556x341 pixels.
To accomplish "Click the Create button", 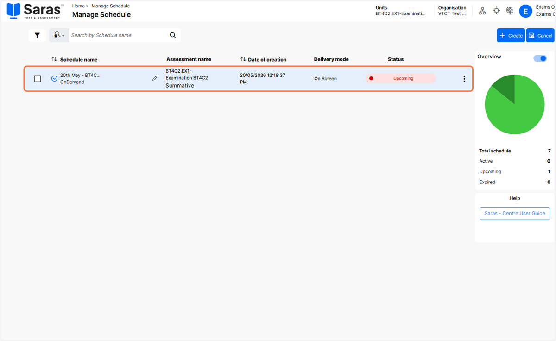I will click(511, 35).
